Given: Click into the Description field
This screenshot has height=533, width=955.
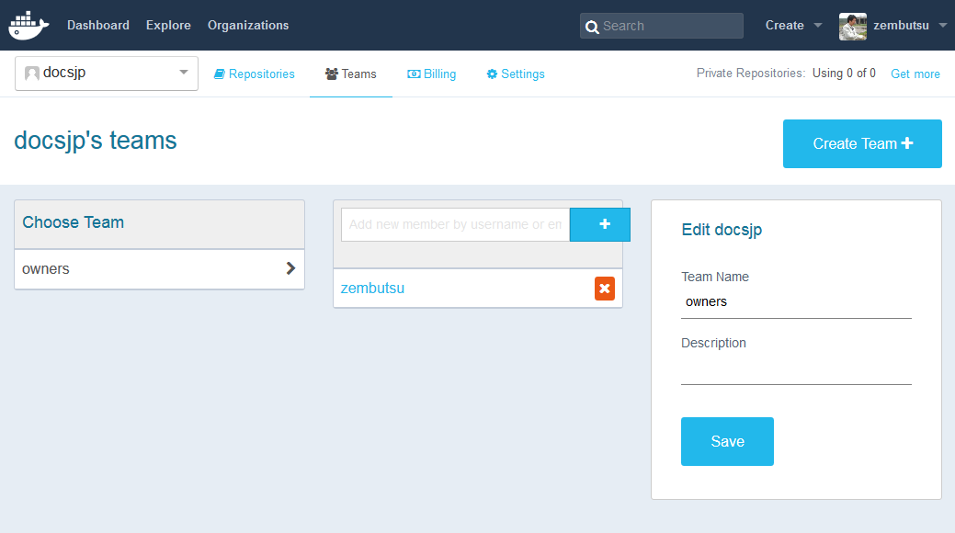Looking at the screenshot, I should point(796,369).
